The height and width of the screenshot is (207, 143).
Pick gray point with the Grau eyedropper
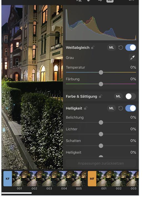click(132, 58)
